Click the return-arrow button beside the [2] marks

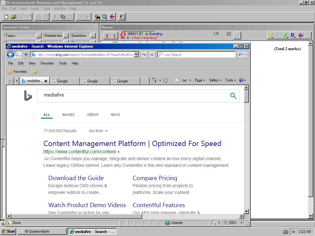click(237, 36)
